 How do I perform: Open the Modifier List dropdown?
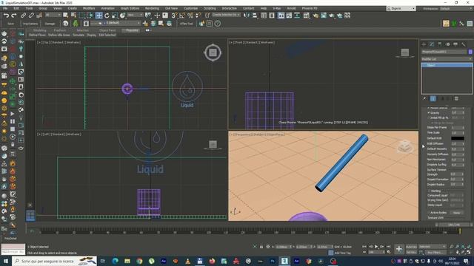447,59
